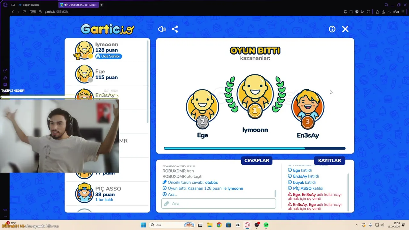Open the KAYITLAR tab
Image resolution: width=409 pixels, height=230 pixels.
point(329,160)
